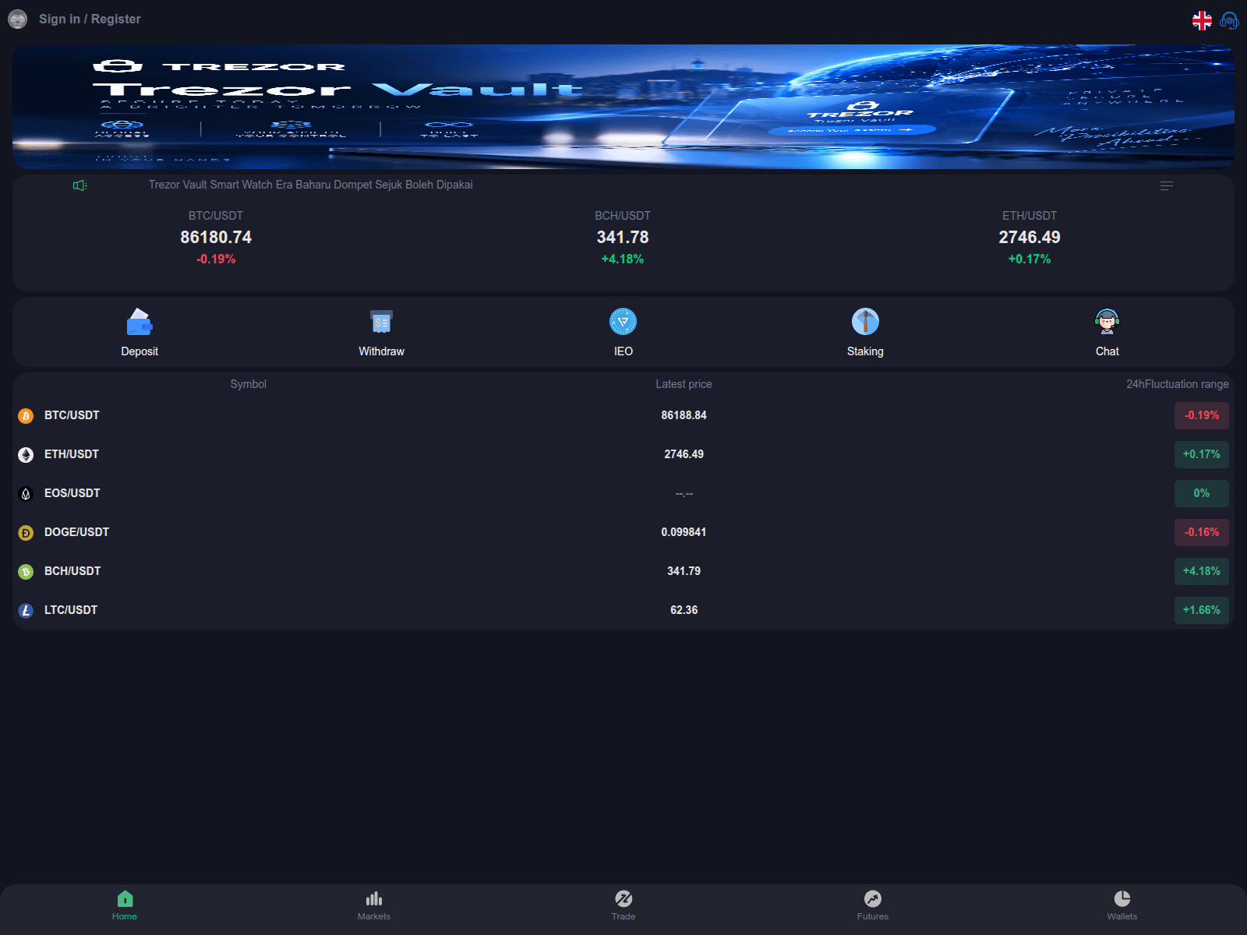Open IEO icon

[623, 322]
